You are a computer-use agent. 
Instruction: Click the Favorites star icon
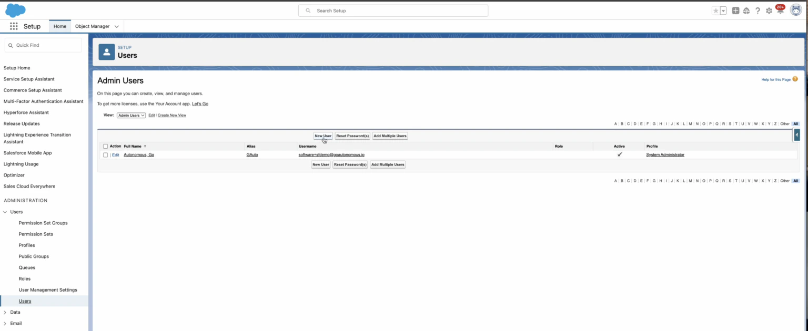715,11
